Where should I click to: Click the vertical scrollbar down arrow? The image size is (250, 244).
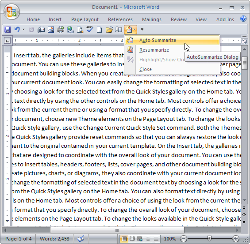tap(244, 200)
